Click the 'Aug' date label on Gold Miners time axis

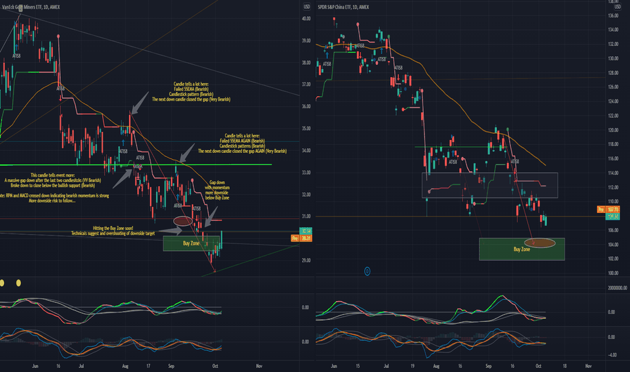click(125, 366)
